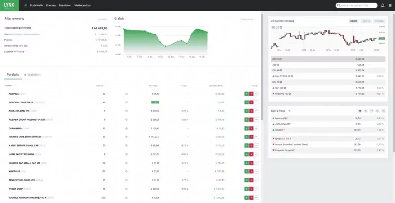395x203 pixels.
Task: Open the more-actions menu for KINEPOLIS
Action: [256, 171]
